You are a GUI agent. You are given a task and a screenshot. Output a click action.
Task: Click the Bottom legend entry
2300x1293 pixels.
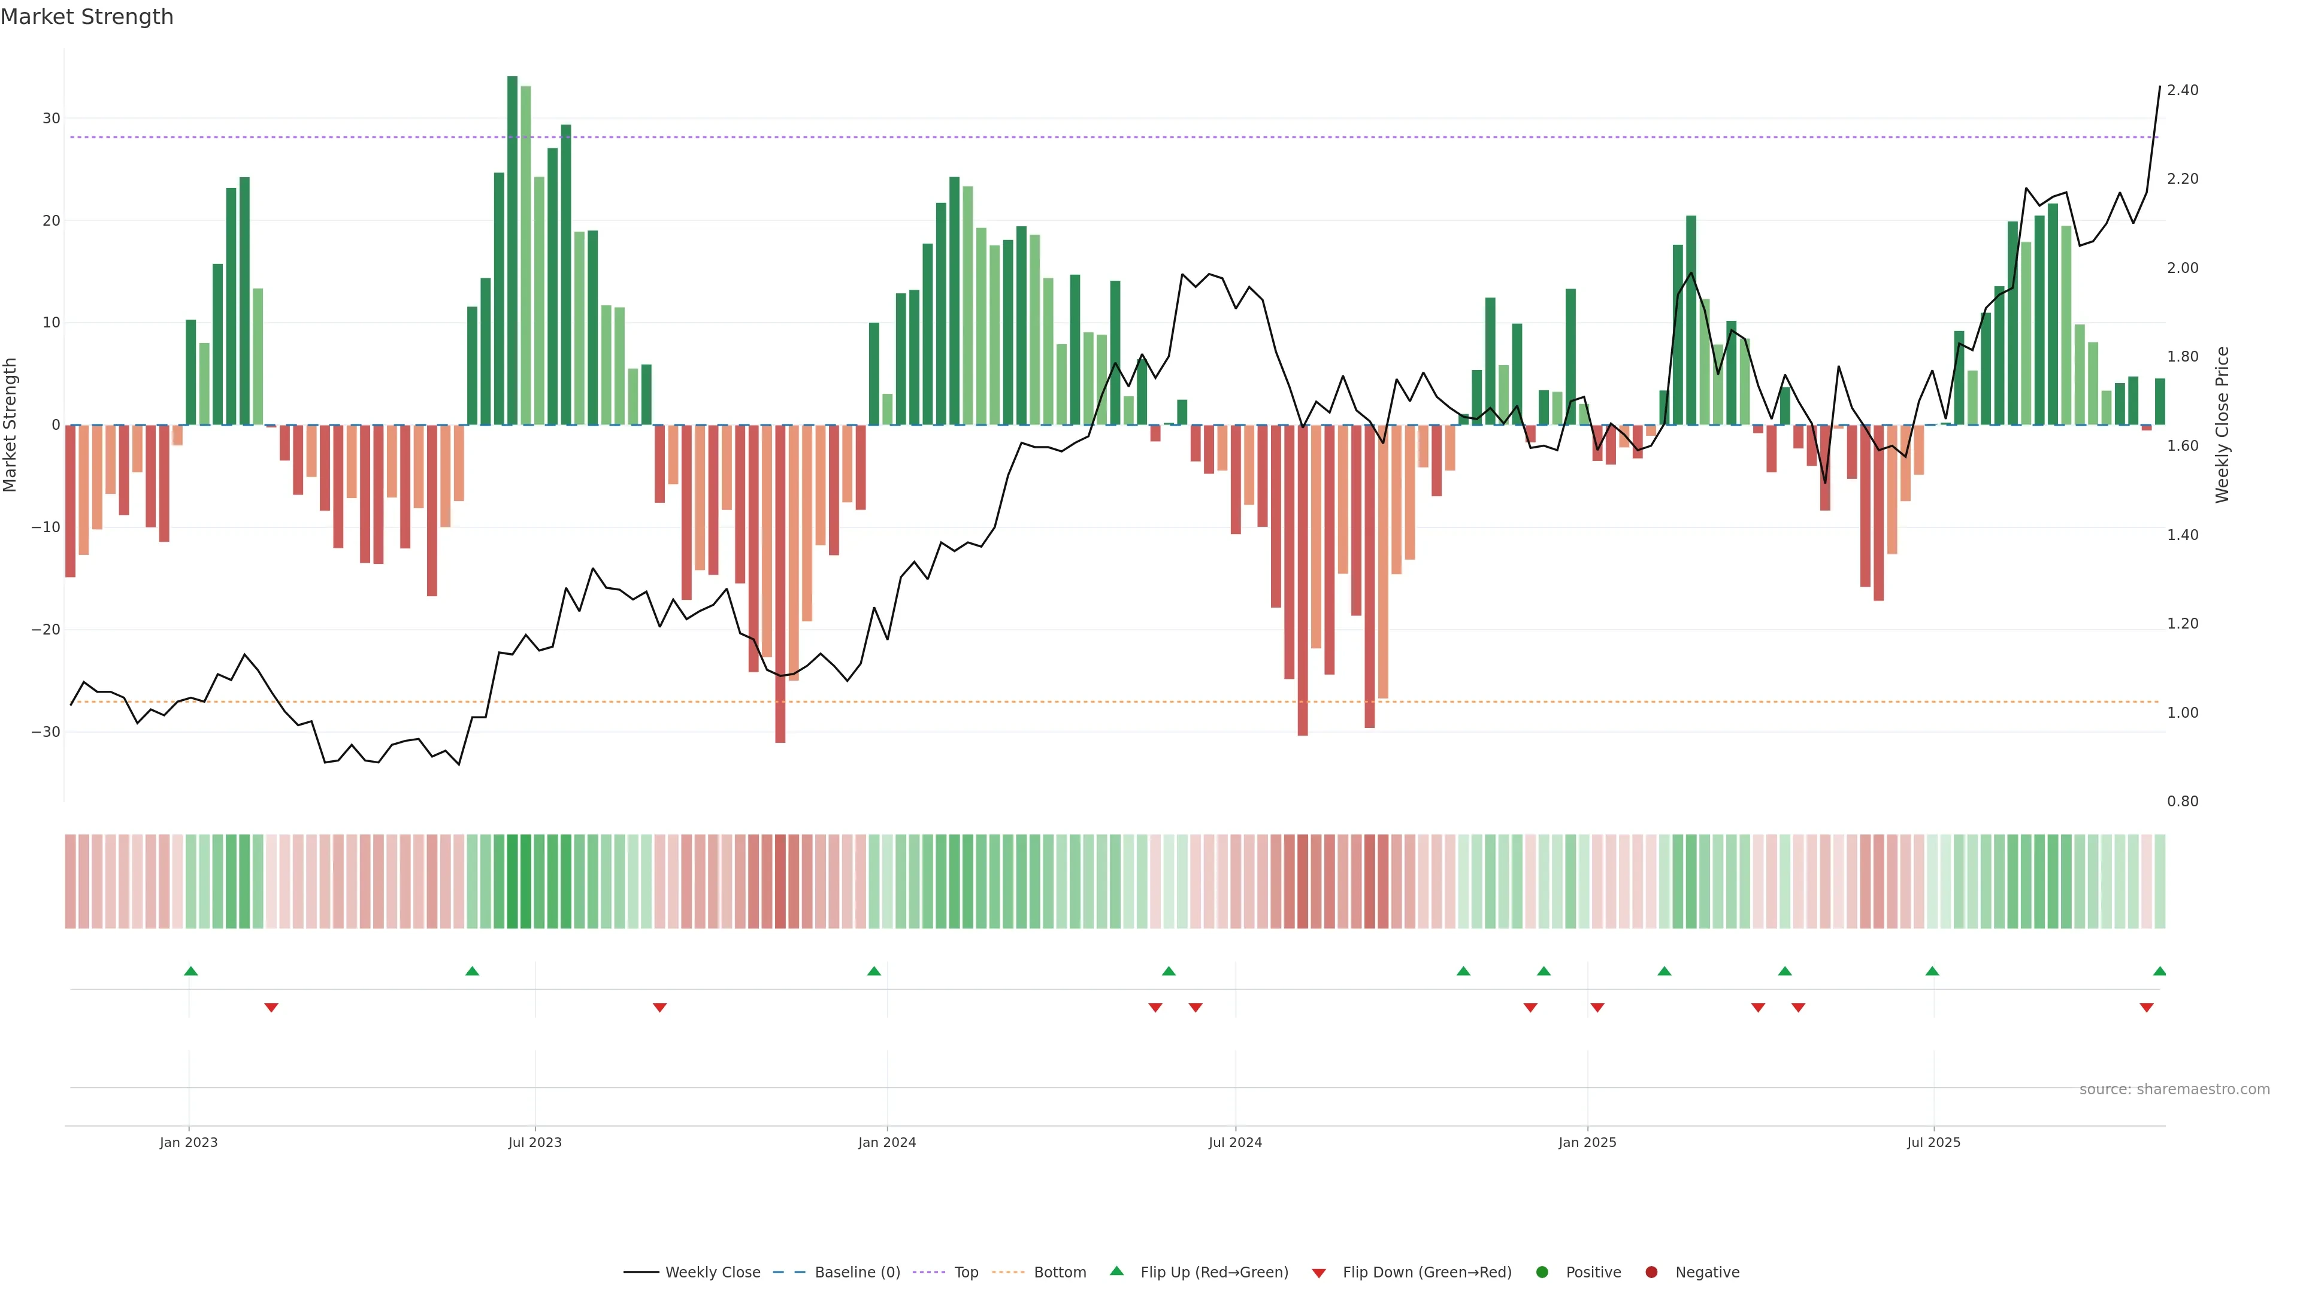tap(1059, 1273)
